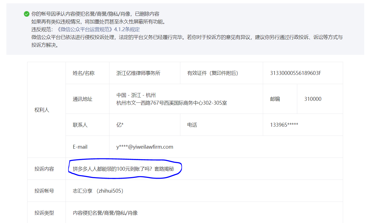Click the email y****@yiweilawfirm.com

coord(145,147)
